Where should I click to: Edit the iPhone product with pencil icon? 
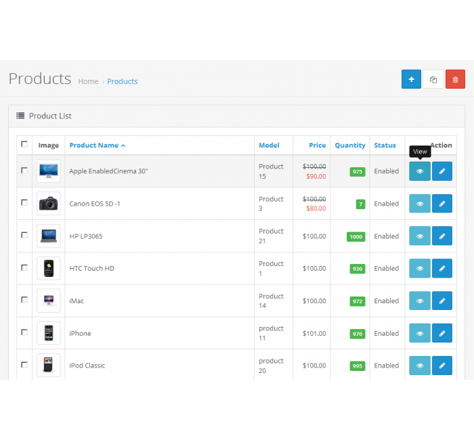click(442, 333)
